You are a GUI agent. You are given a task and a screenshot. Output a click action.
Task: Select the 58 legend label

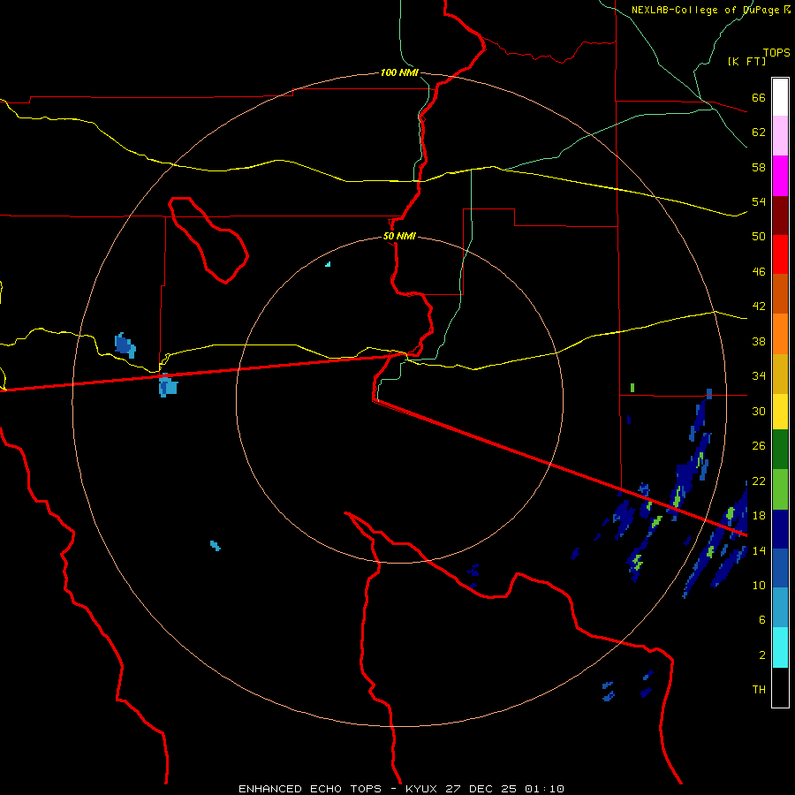[x=759, y=167]
